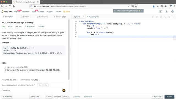The image size is (176, 99).
Task: Click the editor info icon
Action: (153, 17)
